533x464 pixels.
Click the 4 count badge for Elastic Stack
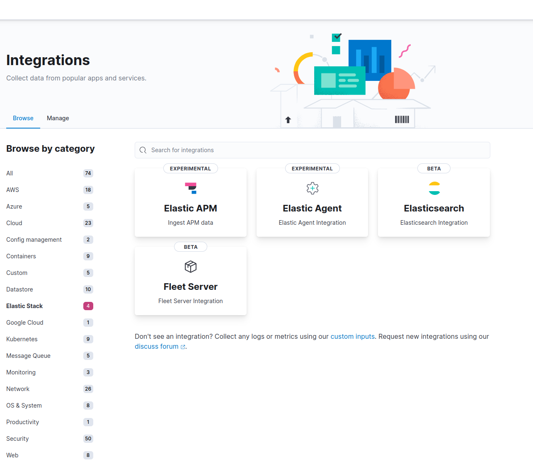click(88, 306)
